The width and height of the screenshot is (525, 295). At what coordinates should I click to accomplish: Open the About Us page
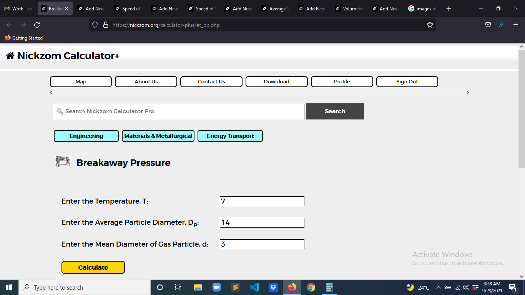click(x=146, y=81)
